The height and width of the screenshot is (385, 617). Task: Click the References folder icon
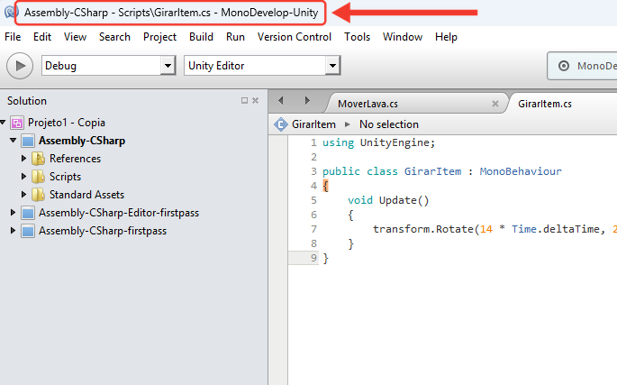38,159
